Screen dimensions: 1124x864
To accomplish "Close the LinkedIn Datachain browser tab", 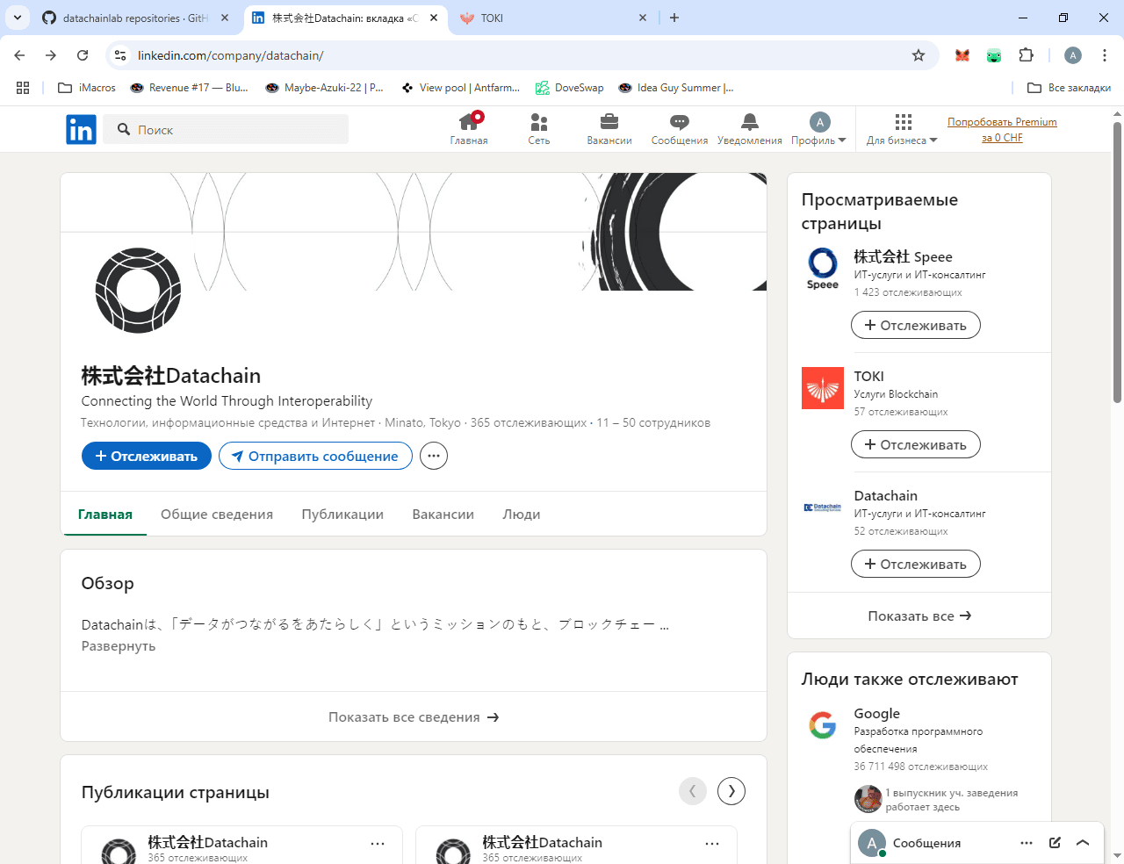I will 434,18.
